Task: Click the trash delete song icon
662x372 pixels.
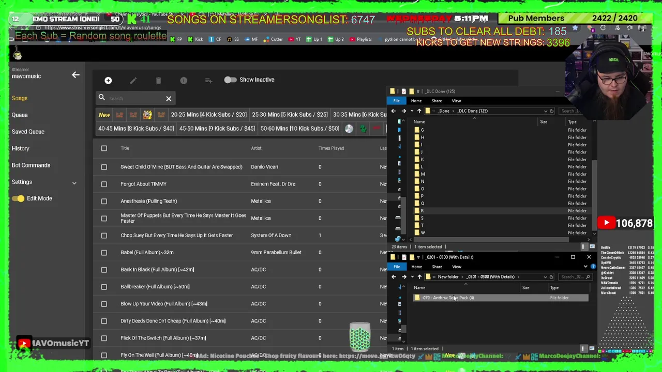Action: [x=158, y=80]
